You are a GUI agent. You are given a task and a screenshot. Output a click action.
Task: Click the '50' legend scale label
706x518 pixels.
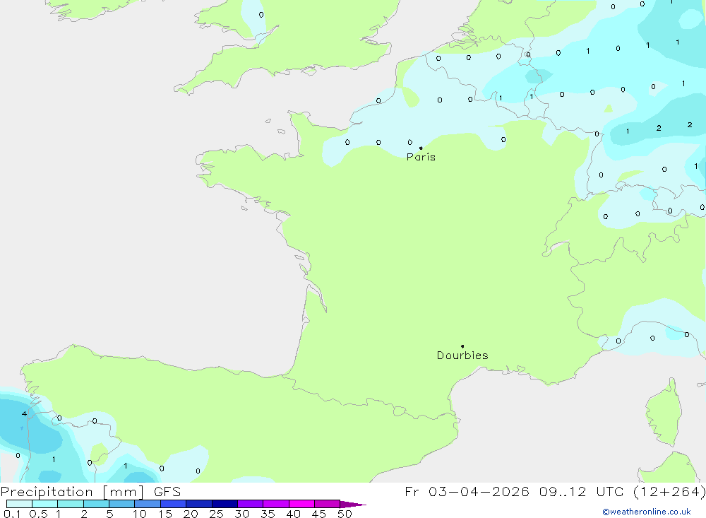(345, 514)
